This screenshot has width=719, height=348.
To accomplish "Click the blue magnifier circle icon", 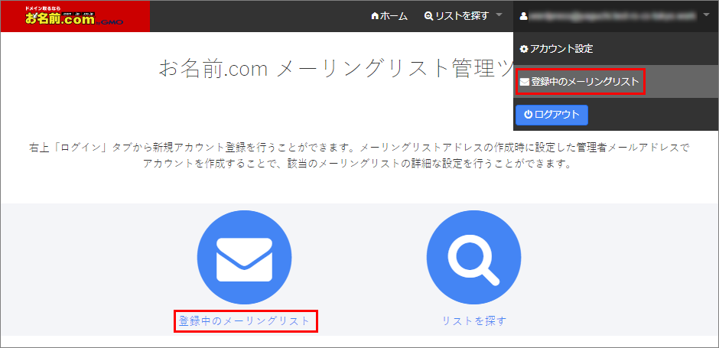I will [x=473, y=257].
